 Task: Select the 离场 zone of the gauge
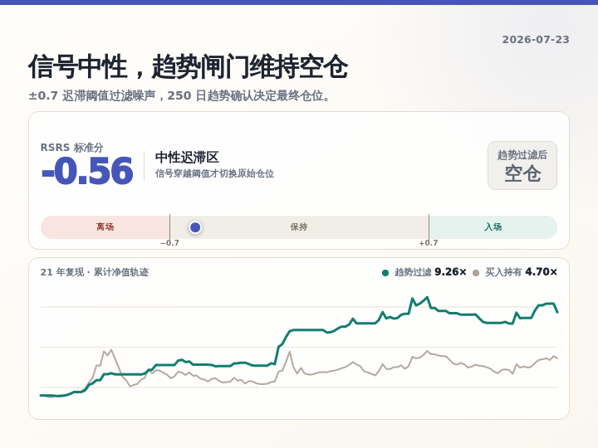point(105,227)
